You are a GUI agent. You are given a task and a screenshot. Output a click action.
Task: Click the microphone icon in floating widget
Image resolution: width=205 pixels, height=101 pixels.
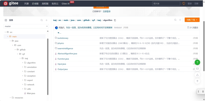point(203,92)
